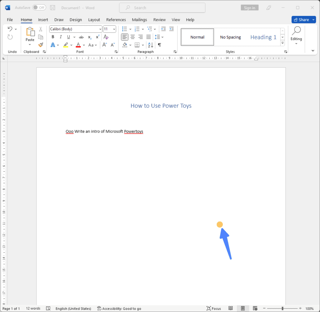Screen dimensions: 320x312
Task: Click the Share button
Action: pyautogui.click(x=302, y=20)
